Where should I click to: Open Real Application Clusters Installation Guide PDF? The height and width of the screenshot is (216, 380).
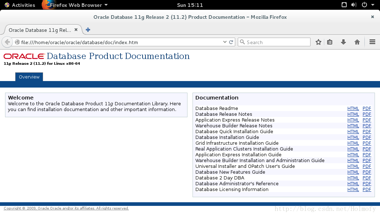pos(367,149)
